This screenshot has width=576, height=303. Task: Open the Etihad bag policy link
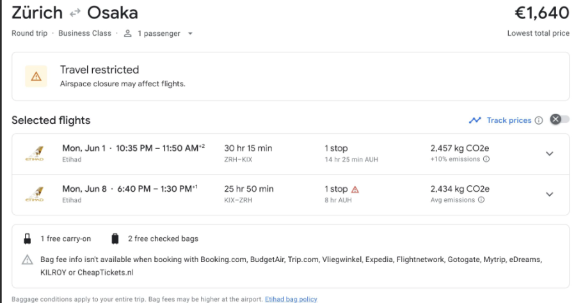(x=291, y=299)
